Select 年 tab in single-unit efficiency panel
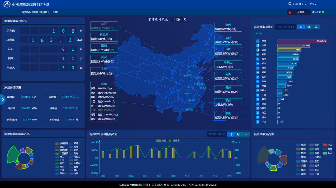This screenshot has height=188, width=336. click(x=246, y=134)
